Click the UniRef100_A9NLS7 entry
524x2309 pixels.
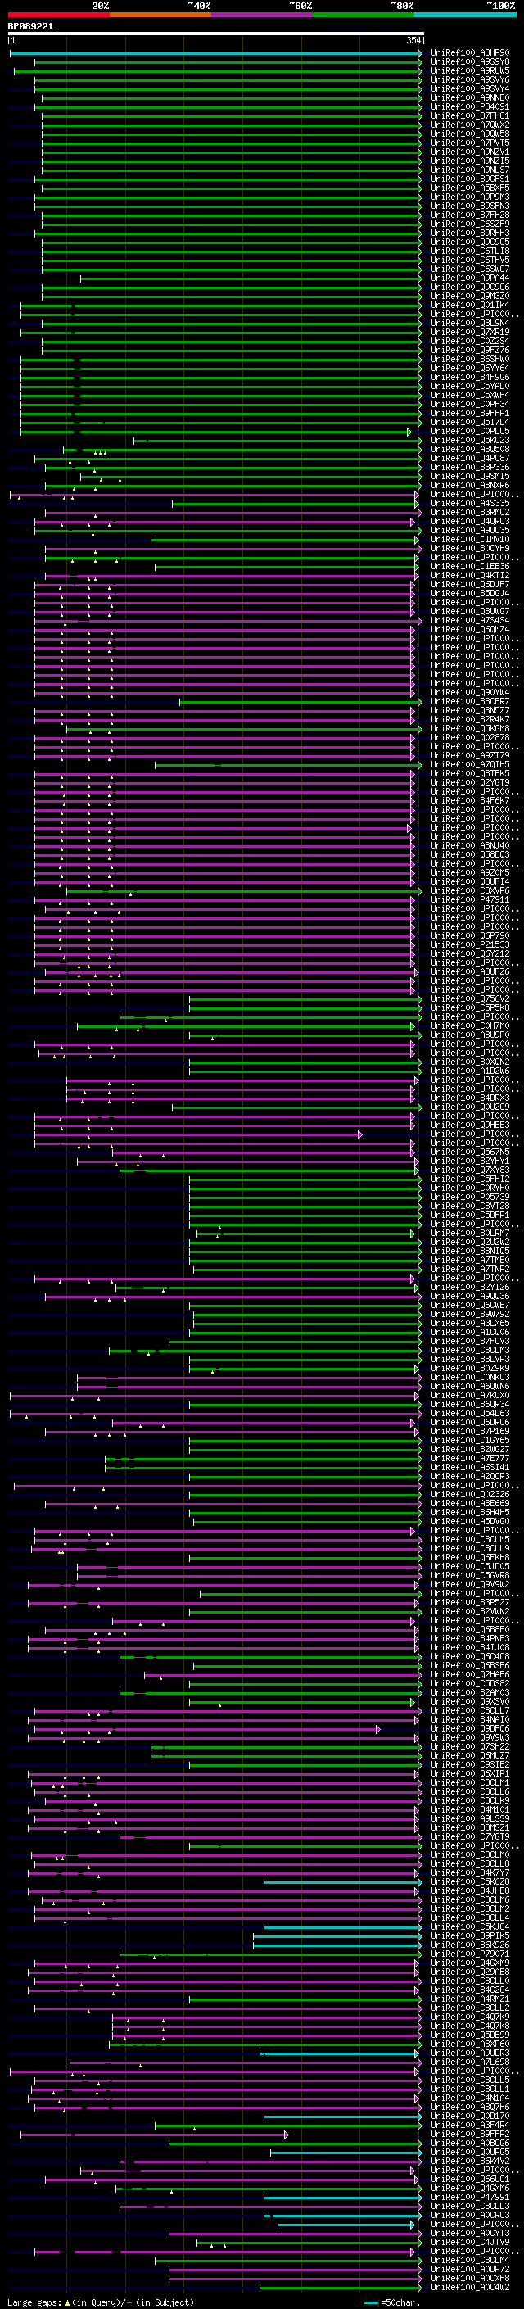click(470, 170)
